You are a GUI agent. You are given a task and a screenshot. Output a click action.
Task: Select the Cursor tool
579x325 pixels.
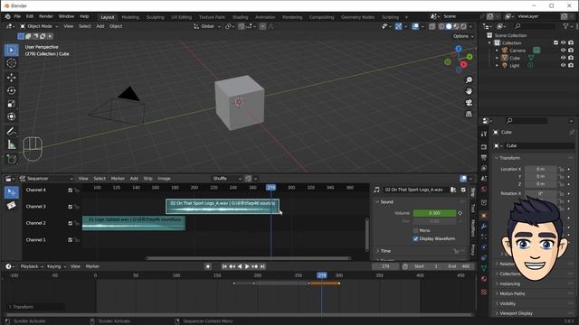(x=12, y=63)
